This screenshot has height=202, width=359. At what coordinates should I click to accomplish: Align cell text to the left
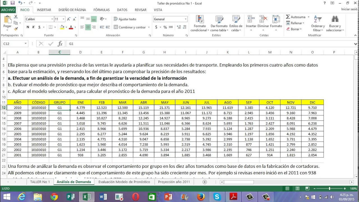(82, 27)
